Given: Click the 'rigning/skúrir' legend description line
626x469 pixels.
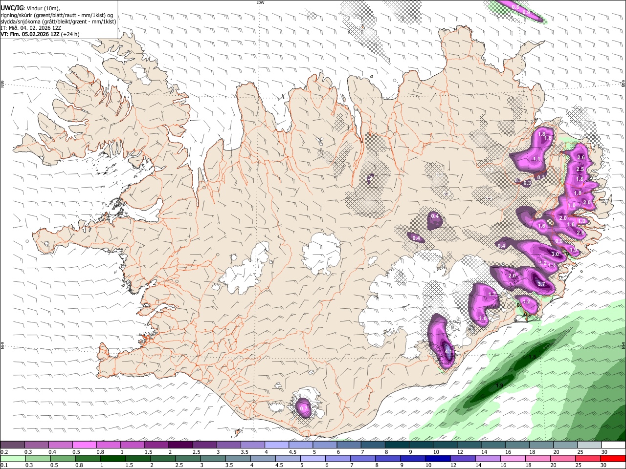Looking at the screenshot, I should point(57,15).
